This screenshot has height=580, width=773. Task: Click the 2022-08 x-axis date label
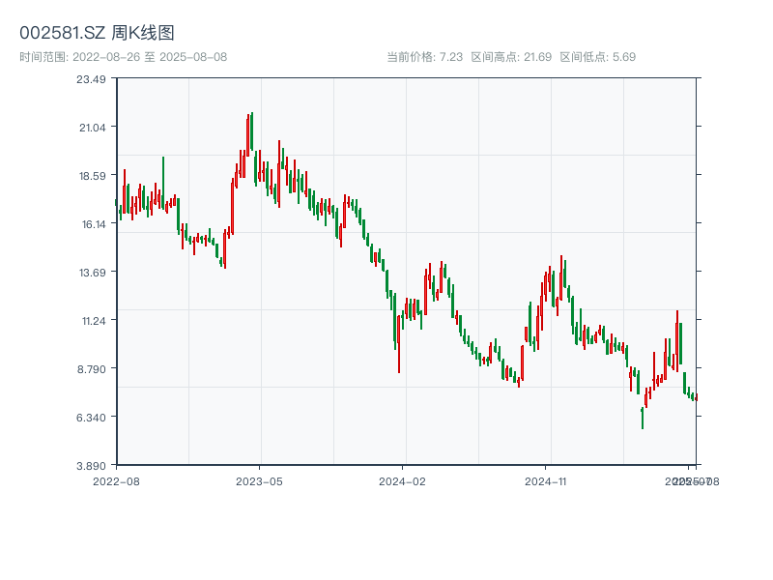pyautogui.click(x=116, y=480)
